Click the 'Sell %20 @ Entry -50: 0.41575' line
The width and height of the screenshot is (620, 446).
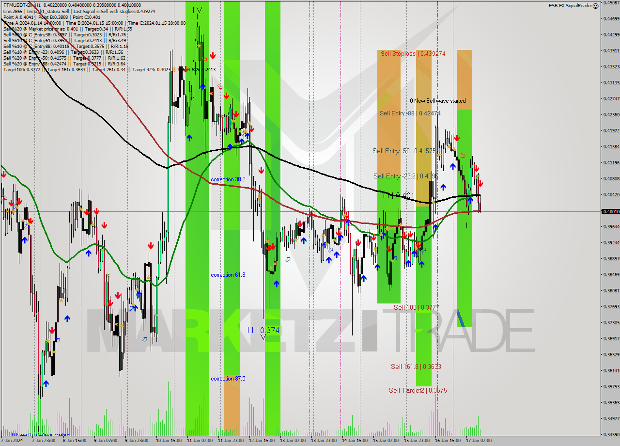pos(64,58)
